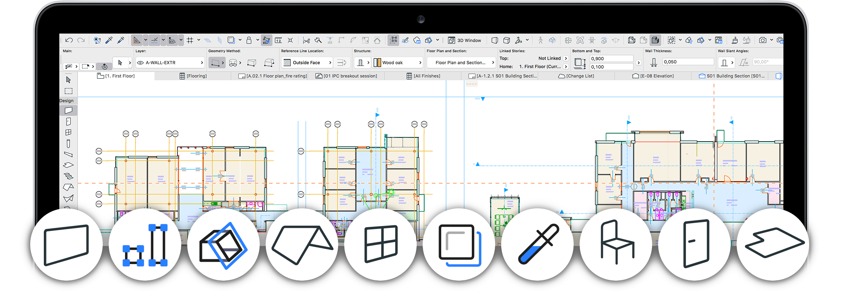Open the 3D Window button
Viewport: 842px width, 301px height.
[465, 40]
